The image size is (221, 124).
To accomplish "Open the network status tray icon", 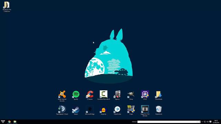I will (205, 122).
